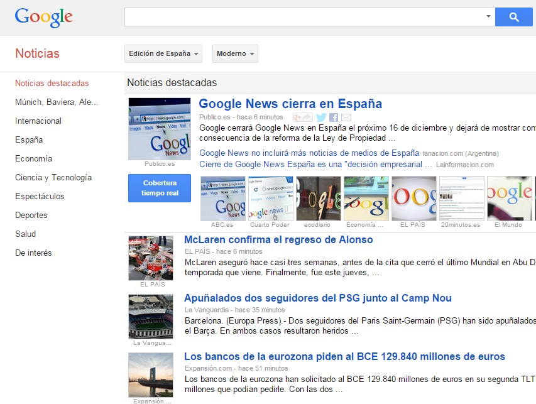
Task: Open 20minutos.es image thumbnail
Action: [x=462, y=199]
